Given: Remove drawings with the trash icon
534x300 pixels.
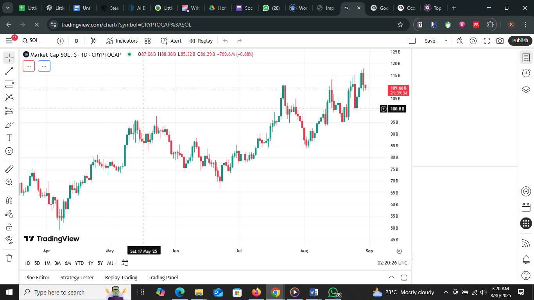Looking at the screenshot, I should coord(9,258).
